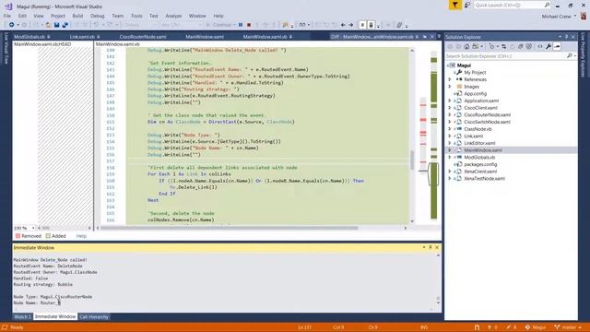This screenshot has width=590, height=332.
Task: Open the Live Visual Tree side tab
Action: click(x=6, y=48)
